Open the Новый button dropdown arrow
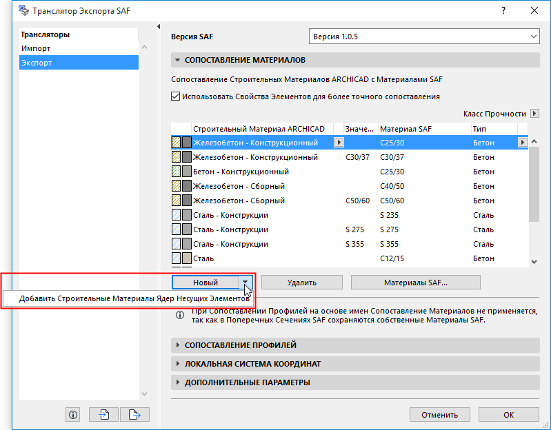Screen dimensions: 551x430 tap(246, 283)
